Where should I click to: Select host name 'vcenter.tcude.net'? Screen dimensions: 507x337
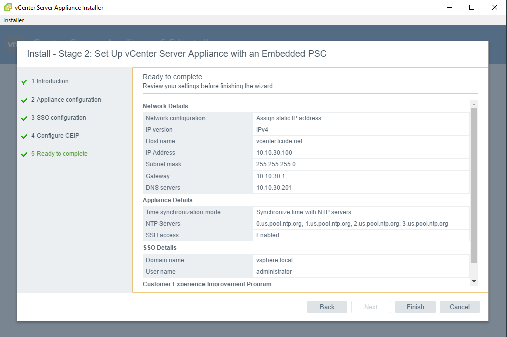[279, 141]
